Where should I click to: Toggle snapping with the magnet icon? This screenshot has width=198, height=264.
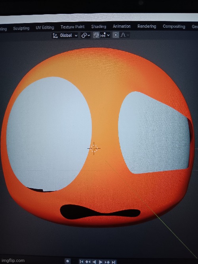click(96, 35)
